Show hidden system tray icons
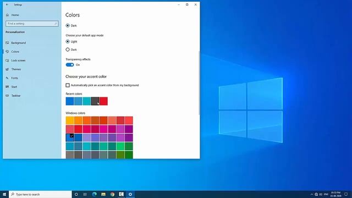352x198 pixels. pos(312,194)
